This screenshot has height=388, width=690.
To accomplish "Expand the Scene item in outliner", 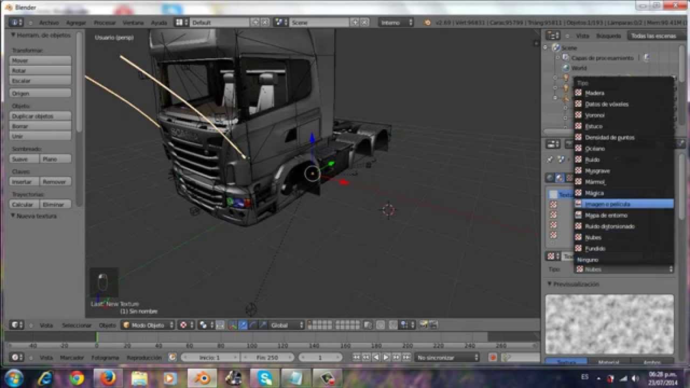I will [545, 48].
